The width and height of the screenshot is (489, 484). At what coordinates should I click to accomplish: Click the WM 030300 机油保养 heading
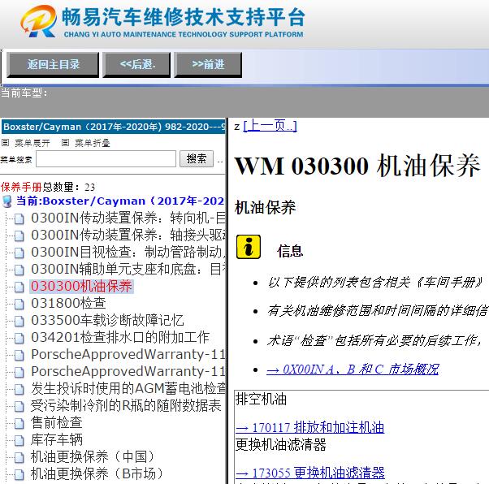(357, 166)
